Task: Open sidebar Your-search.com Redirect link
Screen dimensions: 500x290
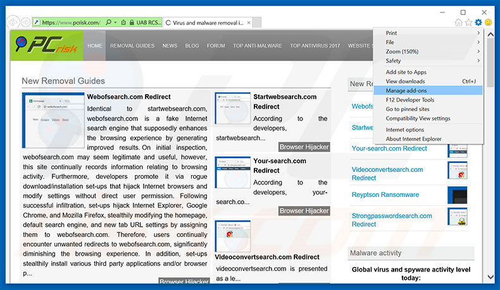Action: coord(389,148)
